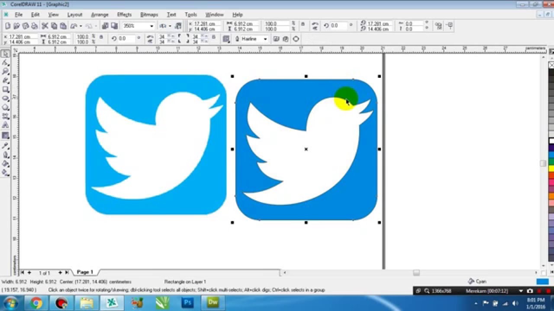The width and height of the screenshot is (554, 311).
Task: Click the Save icon in toolbar
Action: (26, 26)
